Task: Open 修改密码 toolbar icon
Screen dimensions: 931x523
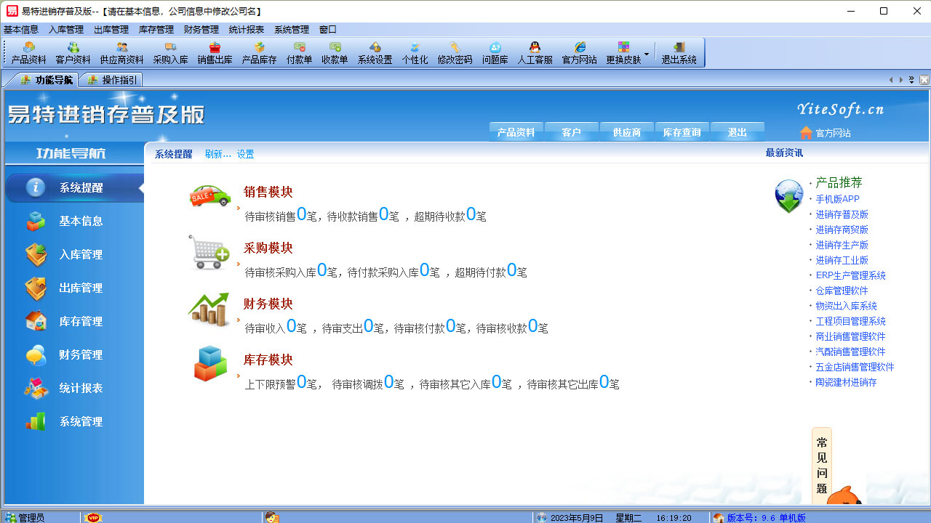Action: (x=455, y=53)
